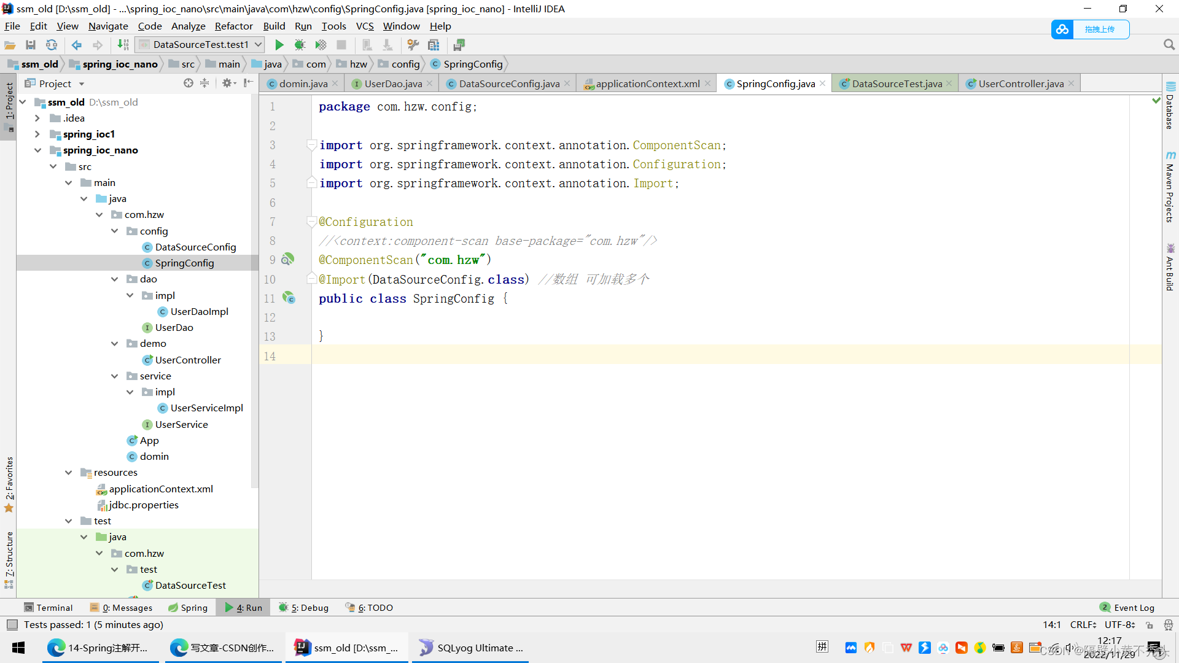Switch to the DataSourceConfig.java tab

508,84
